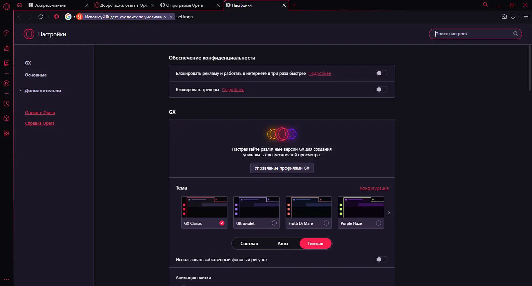
Task: Select the Frutti Di Mare radio button
Action: [x=326, y=223]
